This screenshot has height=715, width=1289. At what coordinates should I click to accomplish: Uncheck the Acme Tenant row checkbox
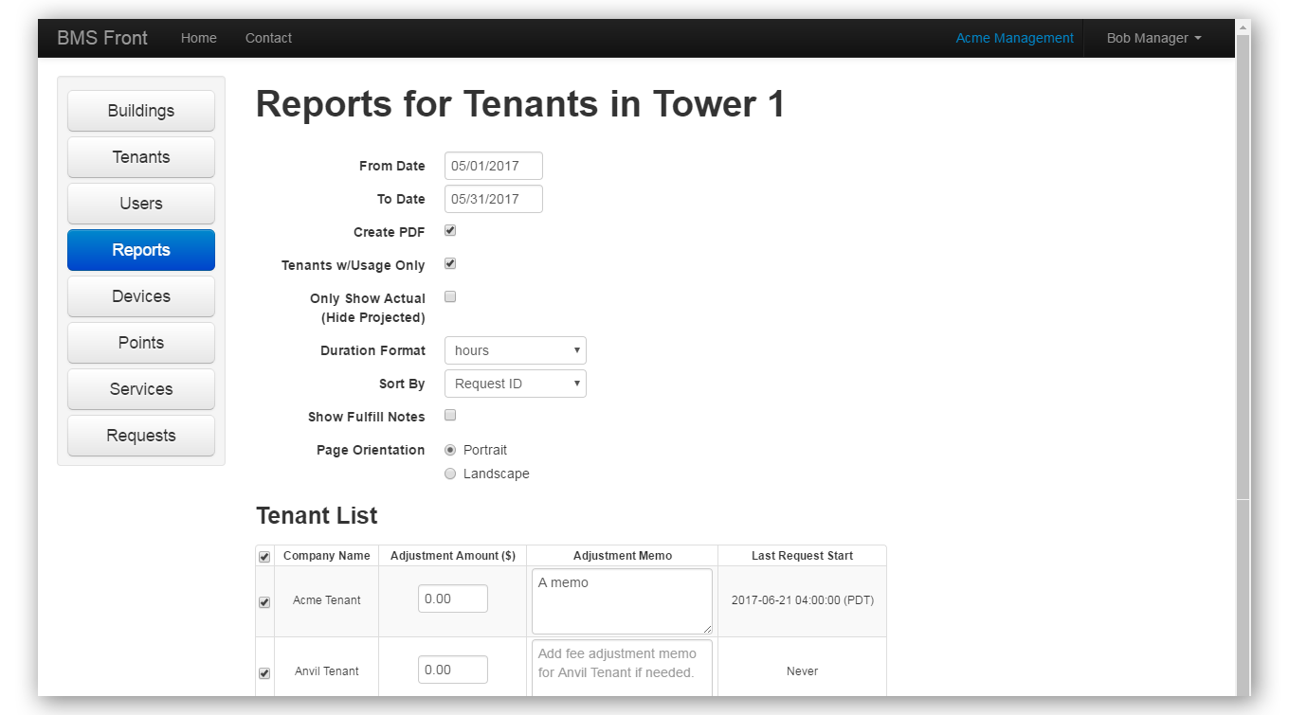click(x=264, y=602)
